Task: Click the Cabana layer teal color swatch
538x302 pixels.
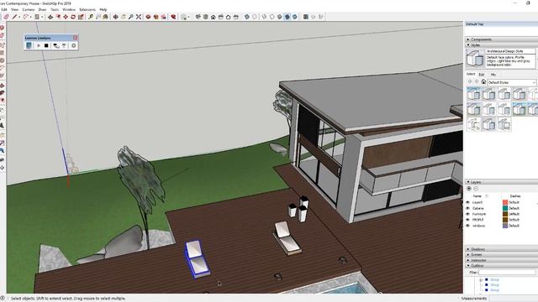Action: pos(505,208)
